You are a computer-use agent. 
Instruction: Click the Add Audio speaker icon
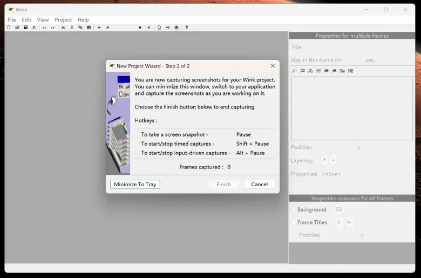click(x=294, y=71)
